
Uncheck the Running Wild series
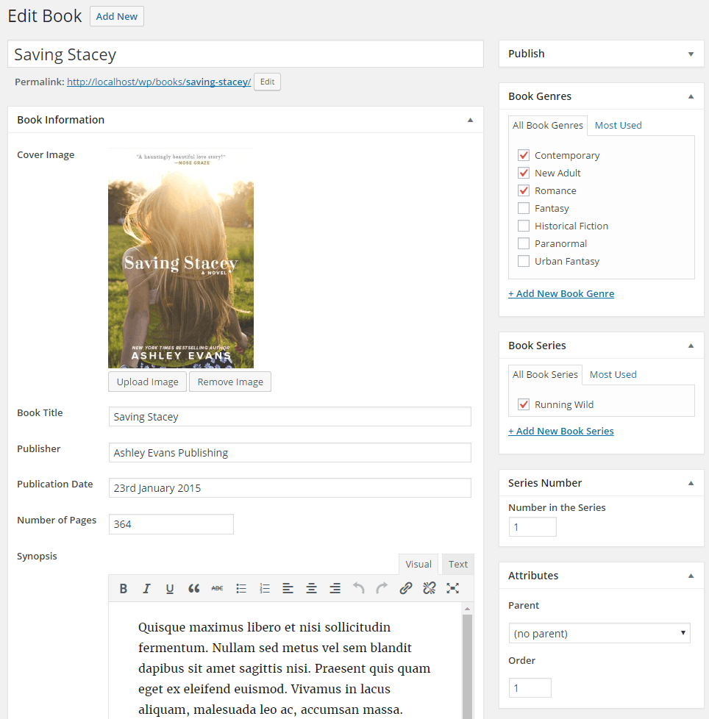(524, 404)
